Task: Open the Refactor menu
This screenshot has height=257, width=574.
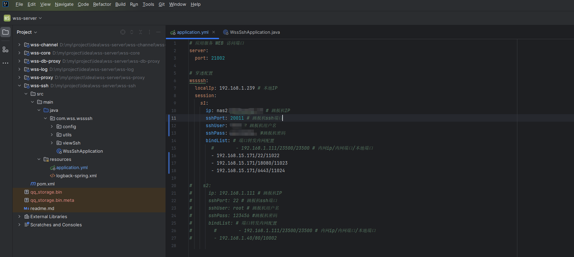Action: (x=102, y=4)
